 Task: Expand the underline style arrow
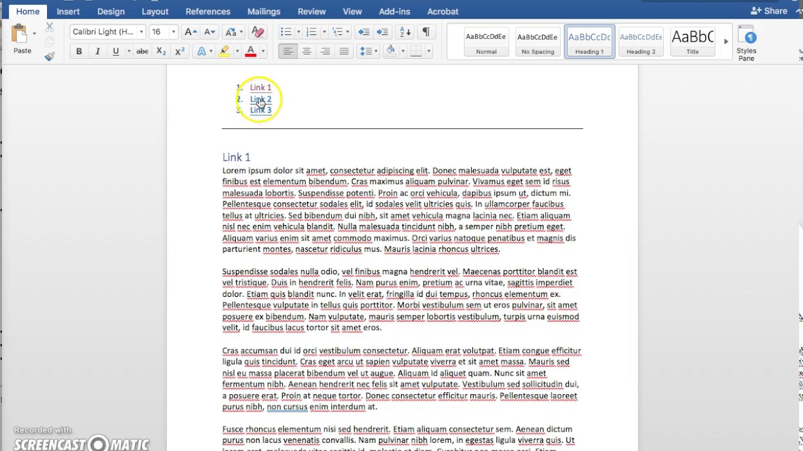(x=129, y=51)
